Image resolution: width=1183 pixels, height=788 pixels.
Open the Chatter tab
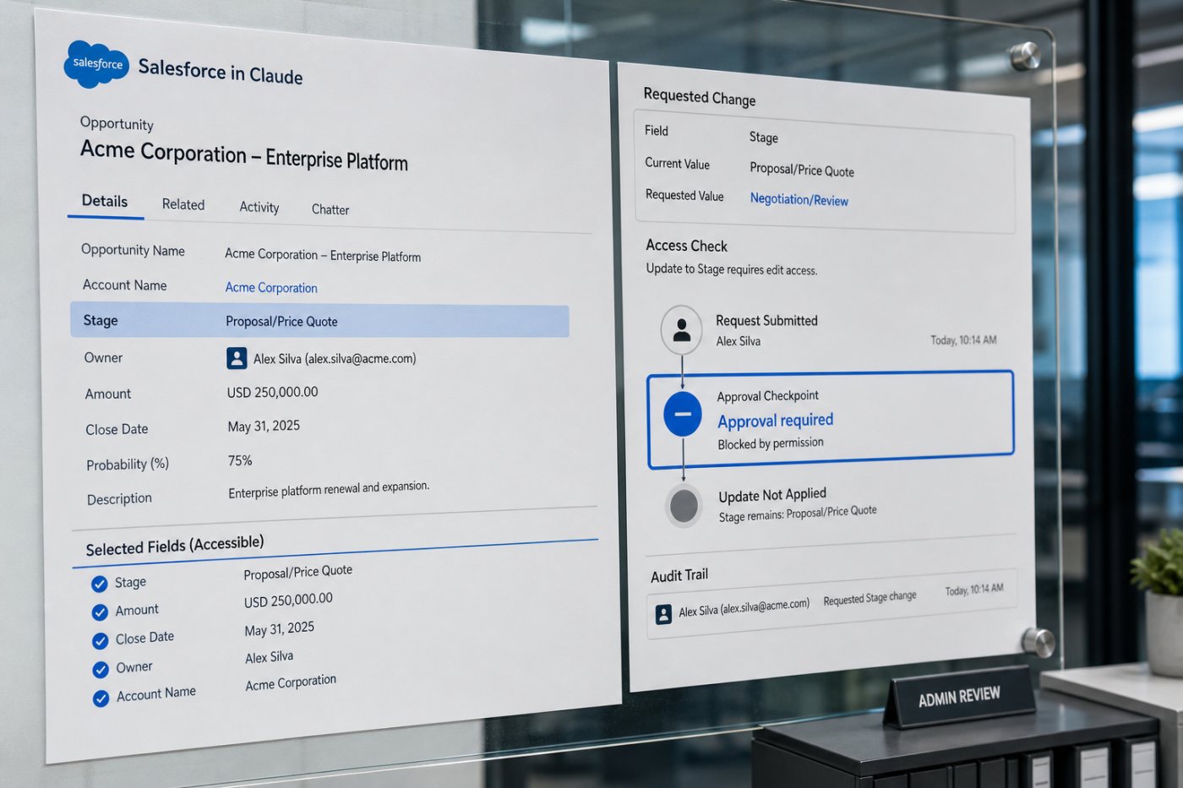point(330,209)
